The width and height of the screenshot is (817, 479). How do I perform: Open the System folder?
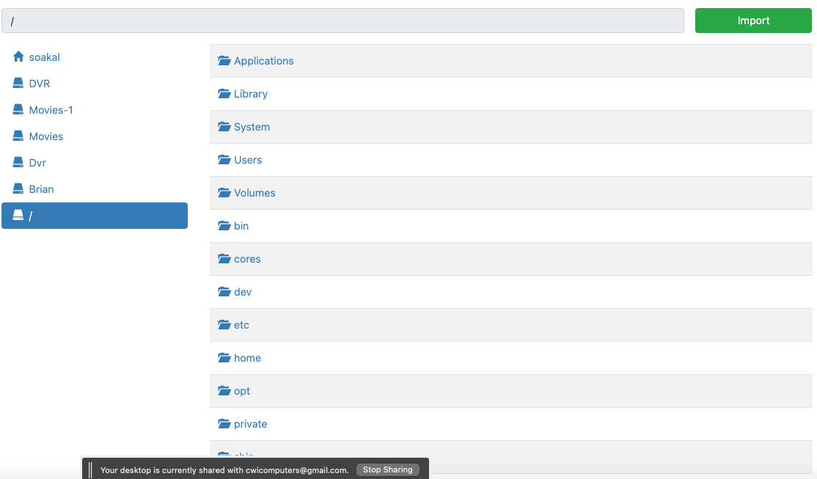coord(252,127)
